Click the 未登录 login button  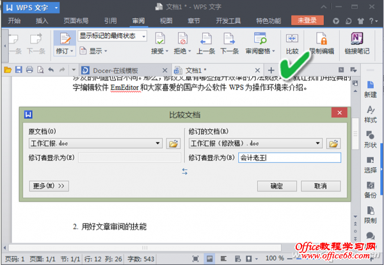[x=307, y=20]
